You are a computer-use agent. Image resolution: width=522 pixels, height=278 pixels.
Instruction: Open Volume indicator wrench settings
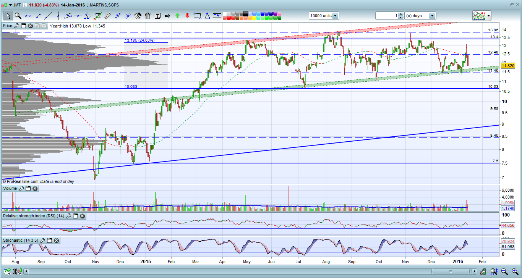point(21,189)
